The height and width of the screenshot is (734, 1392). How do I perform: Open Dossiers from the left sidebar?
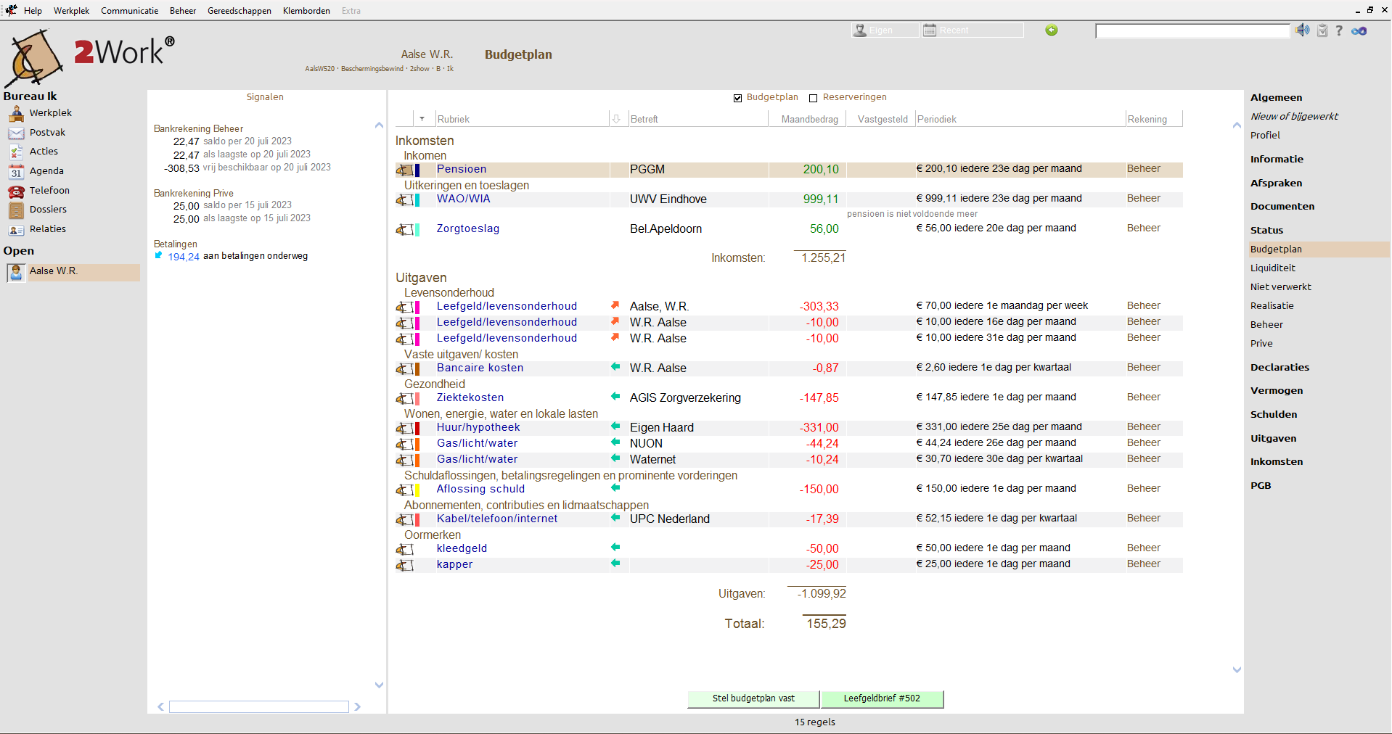pyautogui.click(x=48, y=209)
